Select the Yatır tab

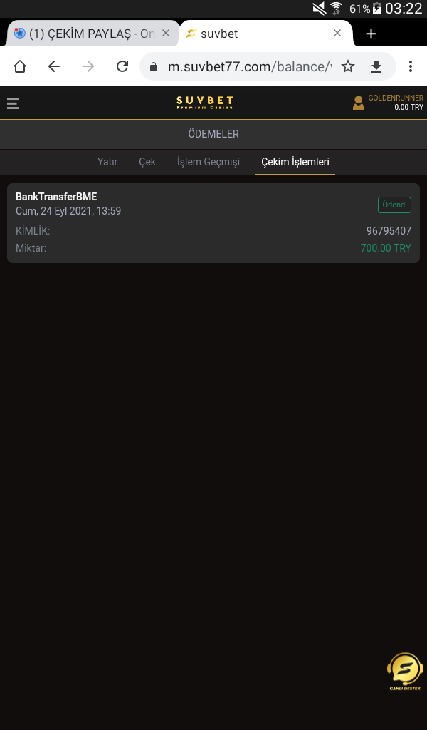pyautogui.click(x=107, y=162)
